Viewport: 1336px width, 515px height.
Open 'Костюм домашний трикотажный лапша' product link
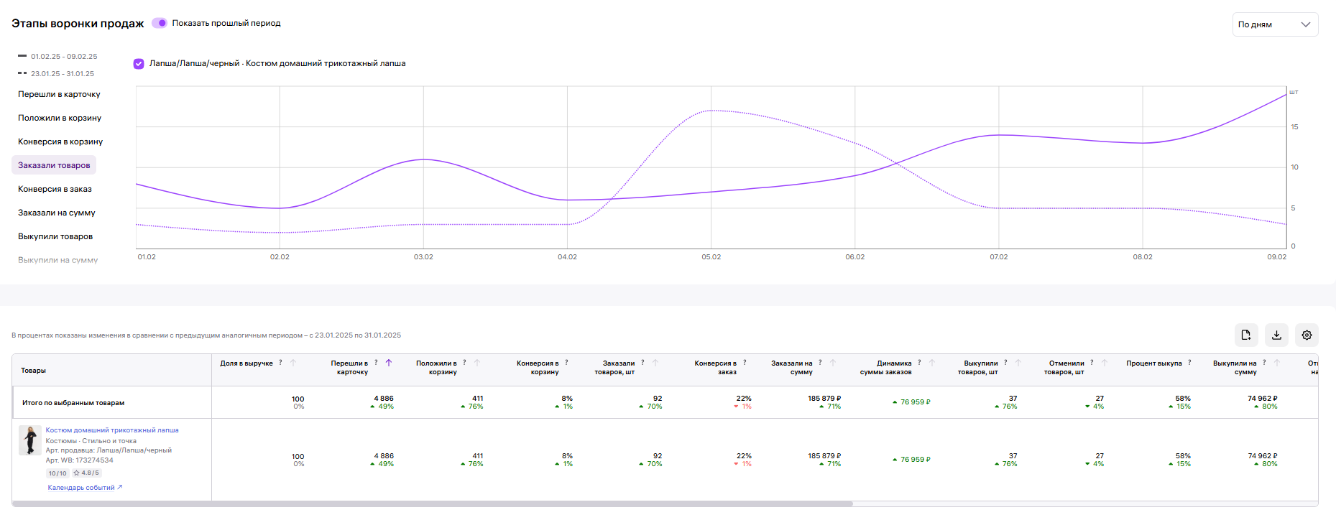[112, 430]
